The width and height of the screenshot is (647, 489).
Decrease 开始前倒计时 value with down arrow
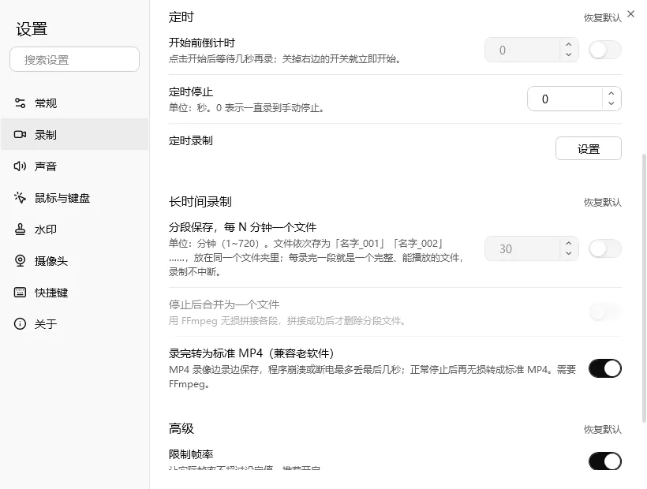click(569, 55)
